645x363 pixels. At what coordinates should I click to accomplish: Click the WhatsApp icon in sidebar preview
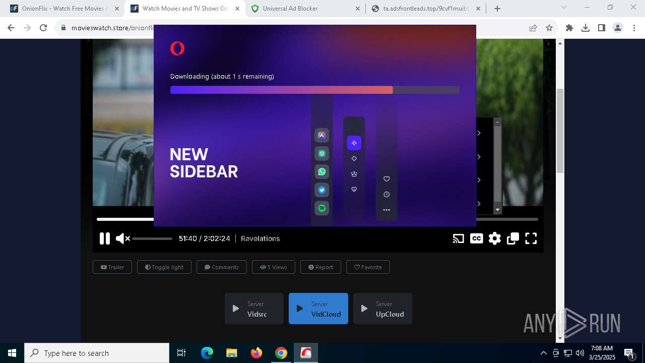[322, 172]
